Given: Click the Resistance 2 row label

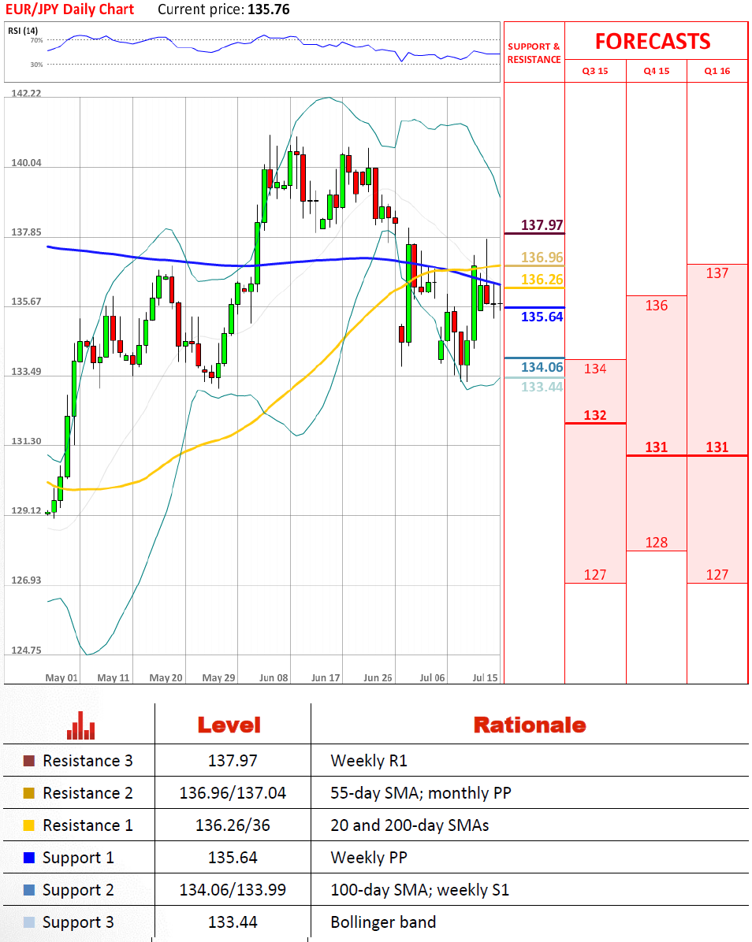Looking at the screenshot, I should pyautogui.click(x=87, y=793).
